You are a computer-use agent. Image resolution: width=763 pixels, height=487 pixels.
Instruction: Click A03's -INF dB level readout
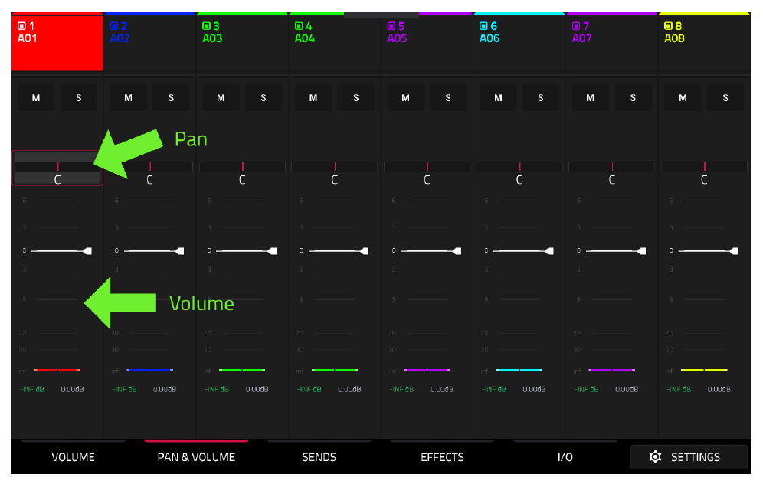point(217,389)
